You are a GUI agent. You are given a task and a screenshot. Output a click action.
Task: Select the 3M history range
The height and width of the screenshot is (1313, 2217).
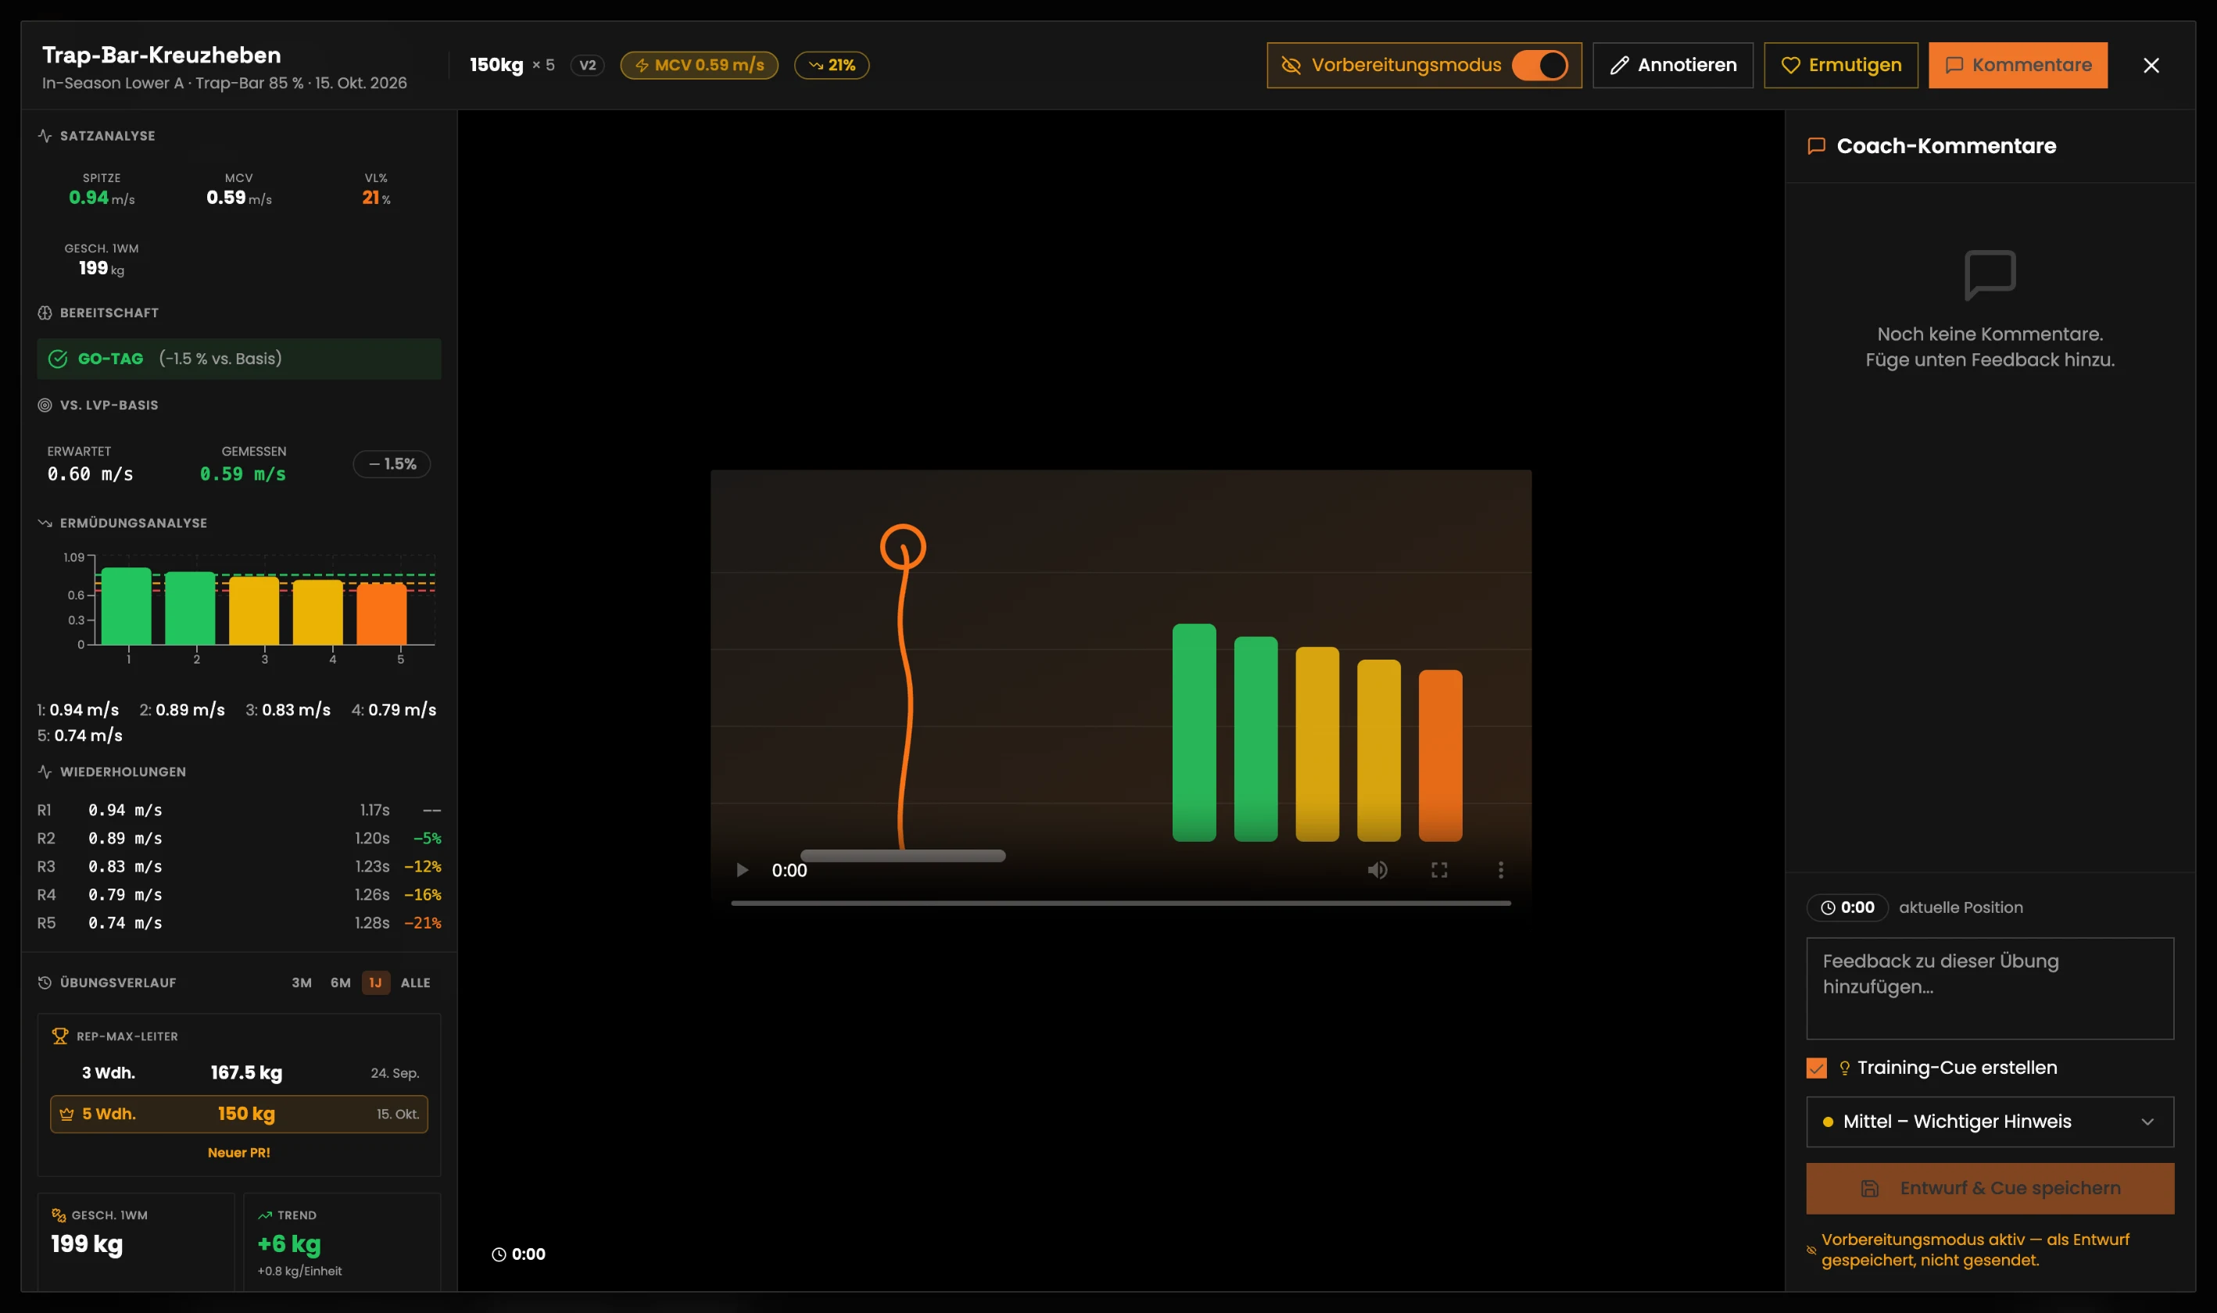coord(302,982)
